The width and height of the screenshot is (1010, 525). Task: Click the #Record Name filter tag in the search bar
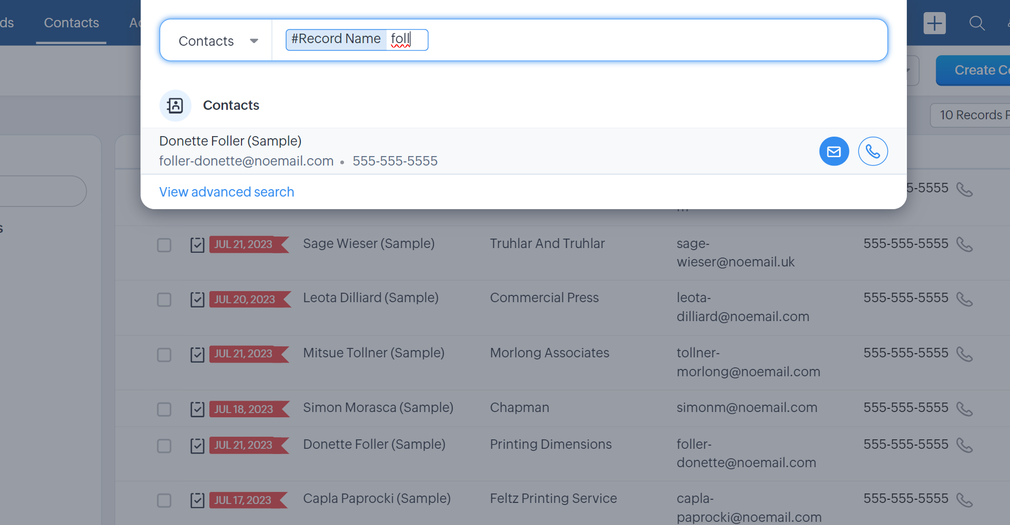[x=336, y=39]
